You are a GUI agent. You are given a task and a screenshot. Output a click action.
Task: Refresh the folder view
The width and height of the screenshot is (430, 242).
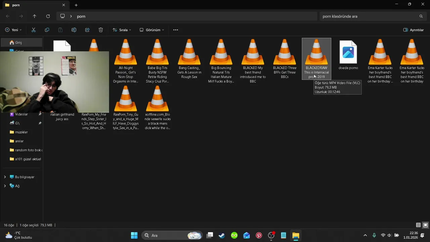(48, 16)
